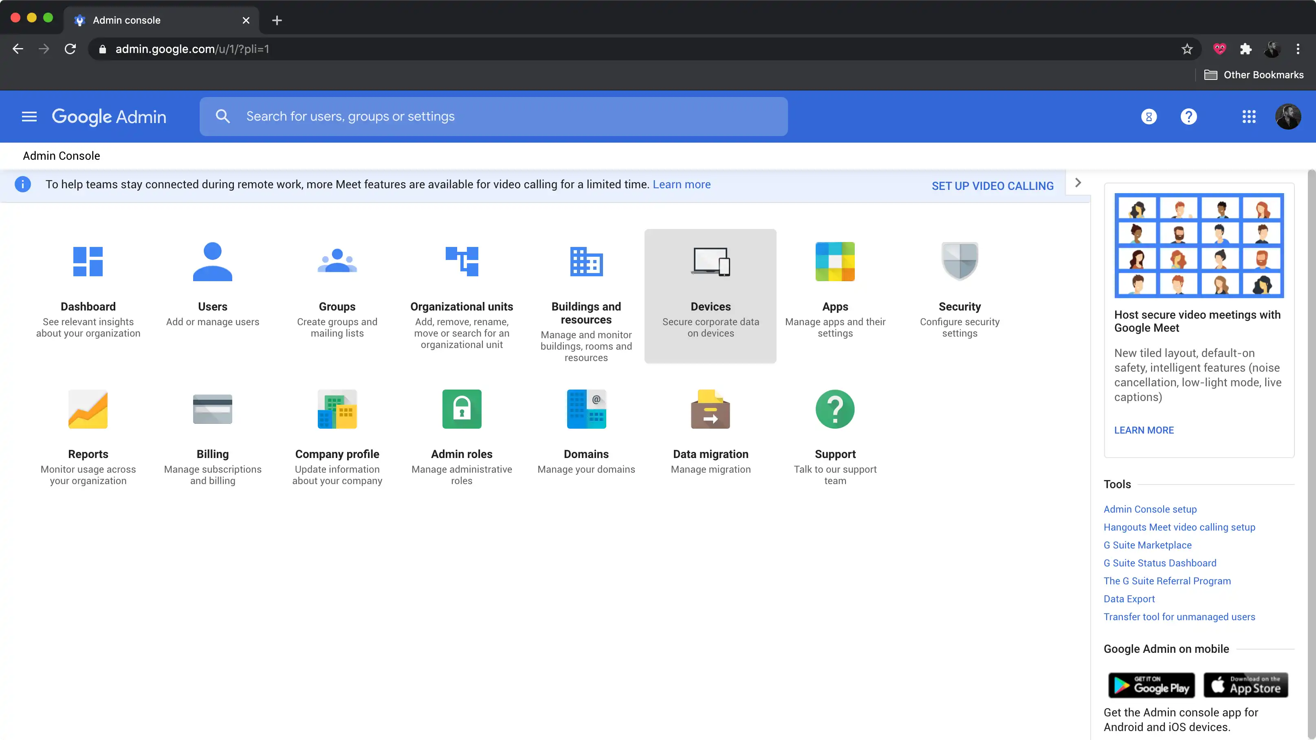Open the Domains tile icon
Screen dimensions: 1316x740
[x=586, y=410]
